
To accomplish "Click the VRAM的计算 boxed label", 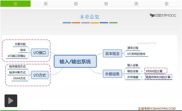I will click(x=156, y=71).
